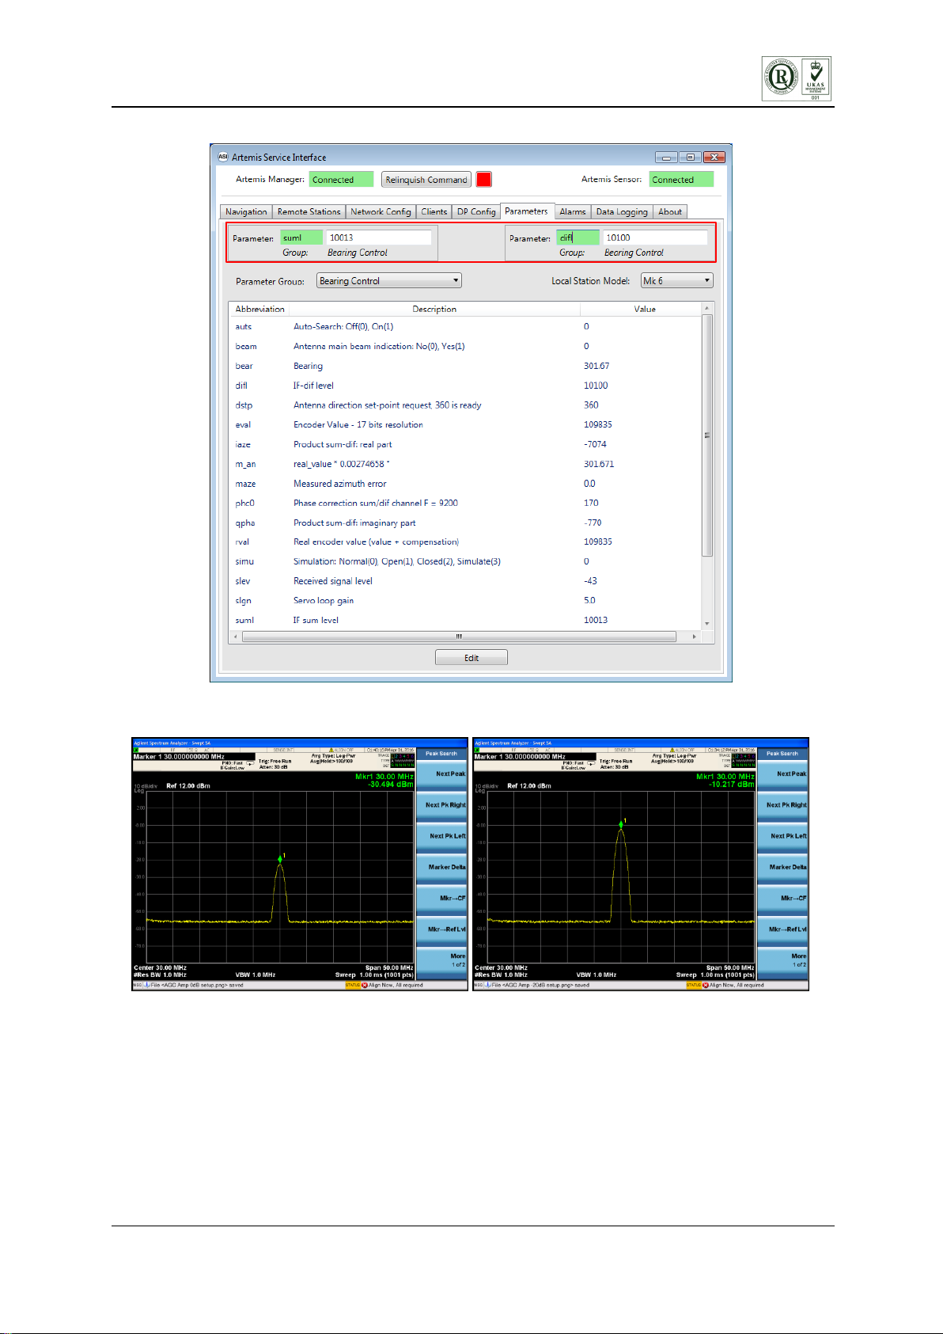943x1334 pixels.
Task: Click the Relinquish Command button
Action: point(426,180)
